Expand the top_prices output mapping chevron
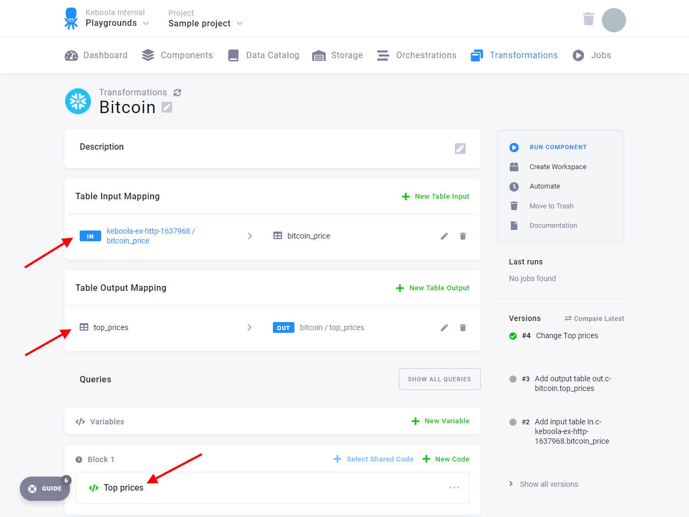689x517 pixels. (x=249, y=327)
